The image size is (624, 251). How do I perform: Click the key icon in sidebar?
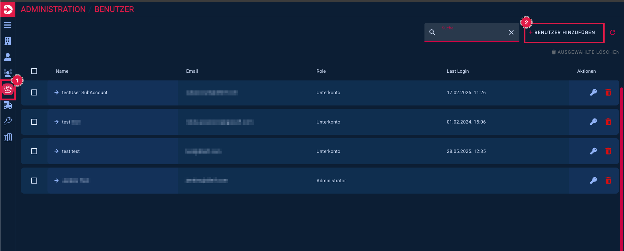(x=8, y=121)
